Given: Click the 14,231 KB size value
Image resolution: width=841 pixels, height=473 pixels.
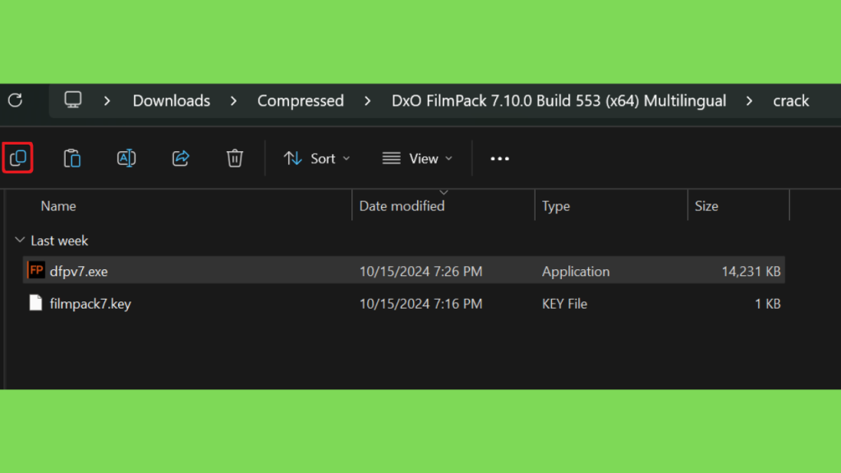Looking at the screenshot, I should click(751, 271).
